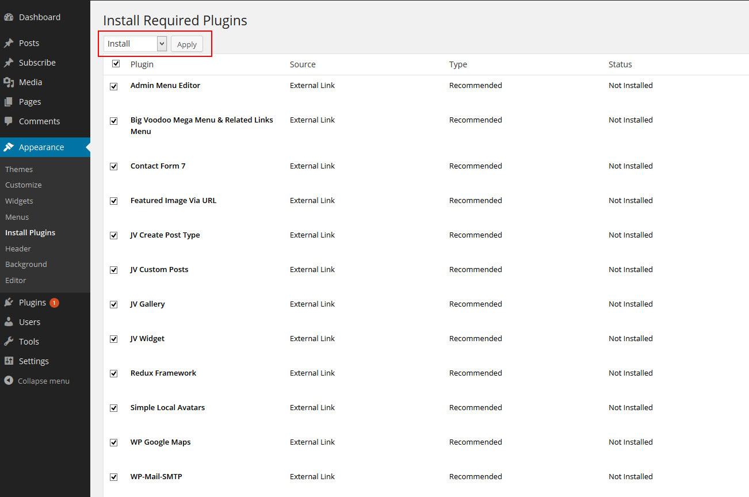Select the Appearance menu item
Image resolution: width=749 pixels, height=497 pixels.
(45, 147)
